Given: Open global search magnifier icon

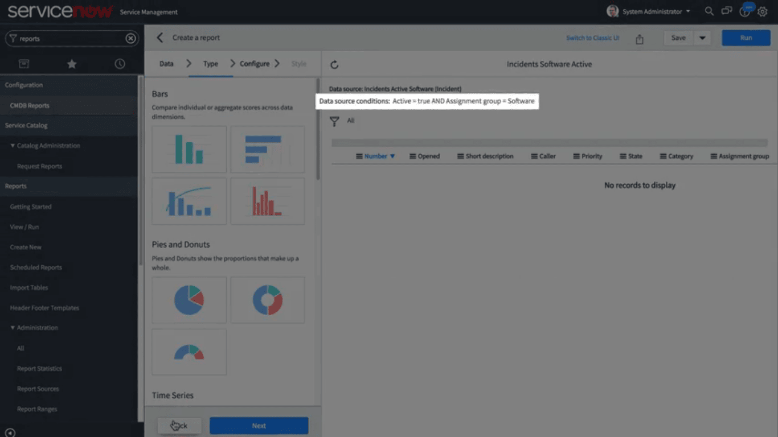Looking at the screenshot, I should [x=709, y=11].
